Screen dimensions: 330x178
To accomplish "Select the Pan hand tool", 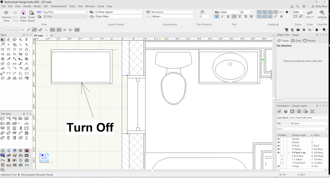I will (9, 40).
